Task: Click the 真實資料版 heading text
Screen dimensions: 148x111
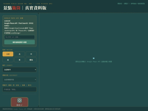Action: (36, 8)
